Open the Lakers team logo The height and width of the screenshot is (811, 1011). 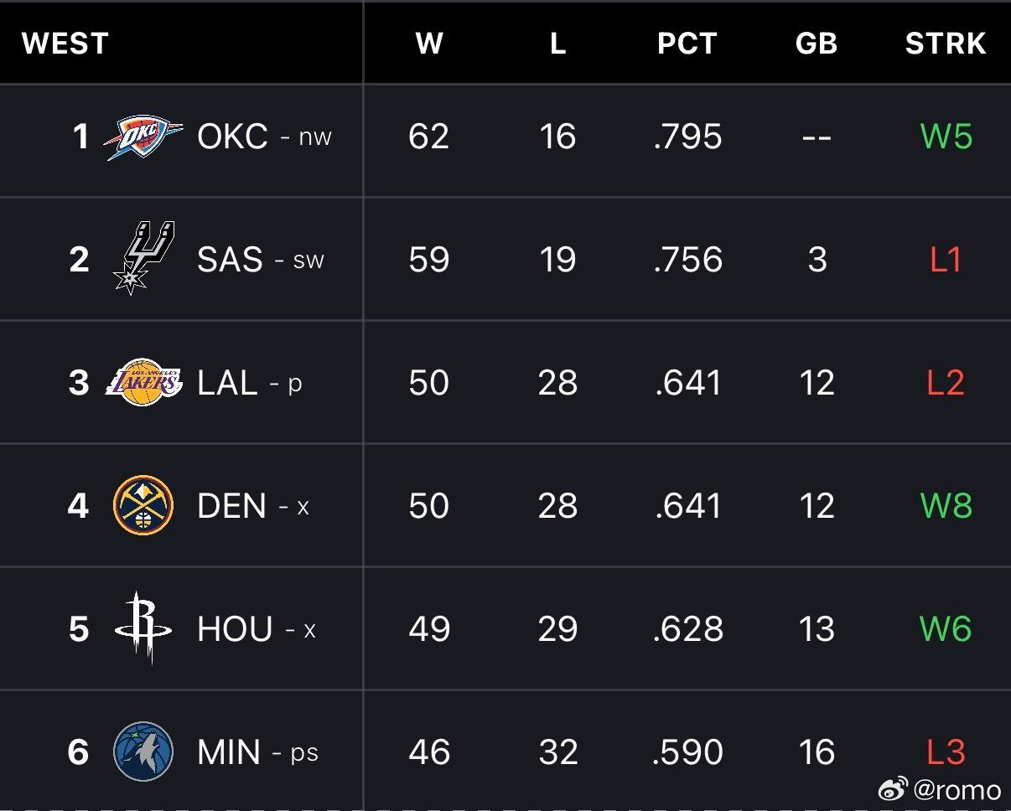143,383
